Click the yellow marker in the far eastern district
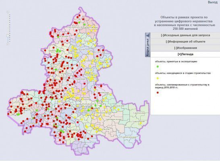 click(x=141, y=123)
